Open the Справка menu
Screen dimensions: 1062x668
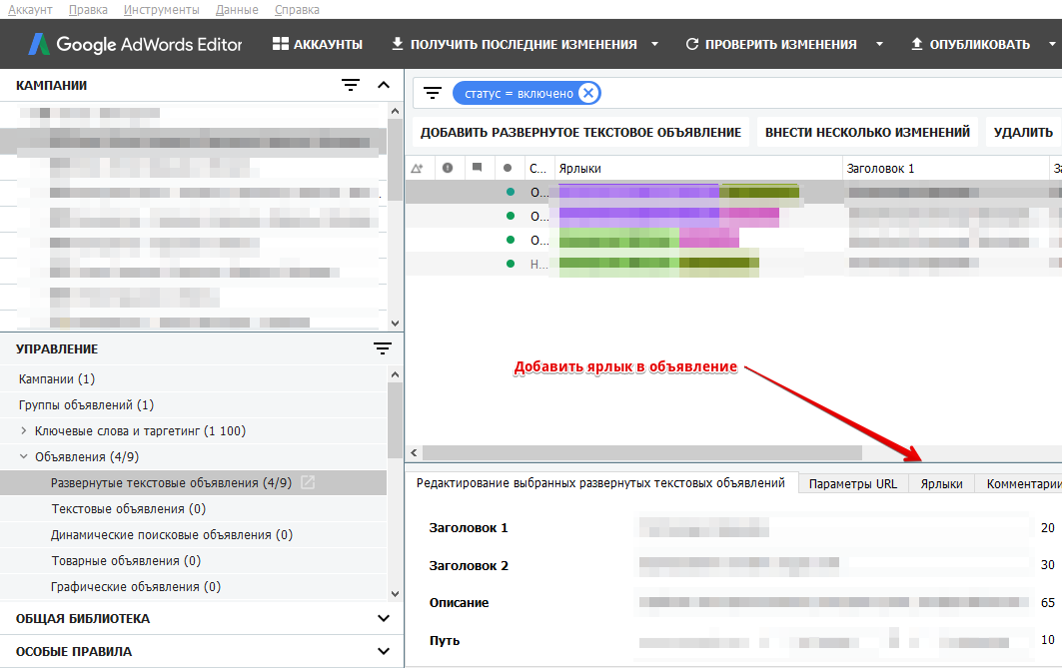pos(297,9)
